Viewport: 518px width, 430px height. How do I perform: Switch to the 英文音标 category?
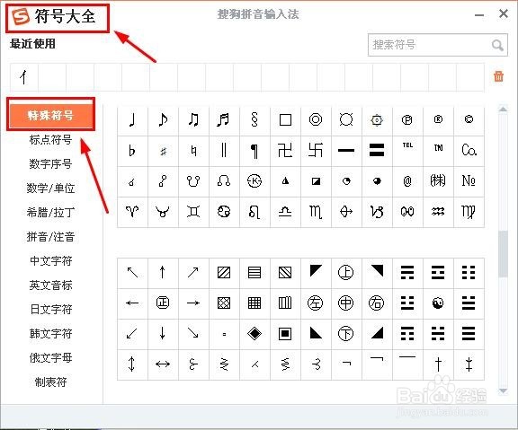click(x=51, y=285)
